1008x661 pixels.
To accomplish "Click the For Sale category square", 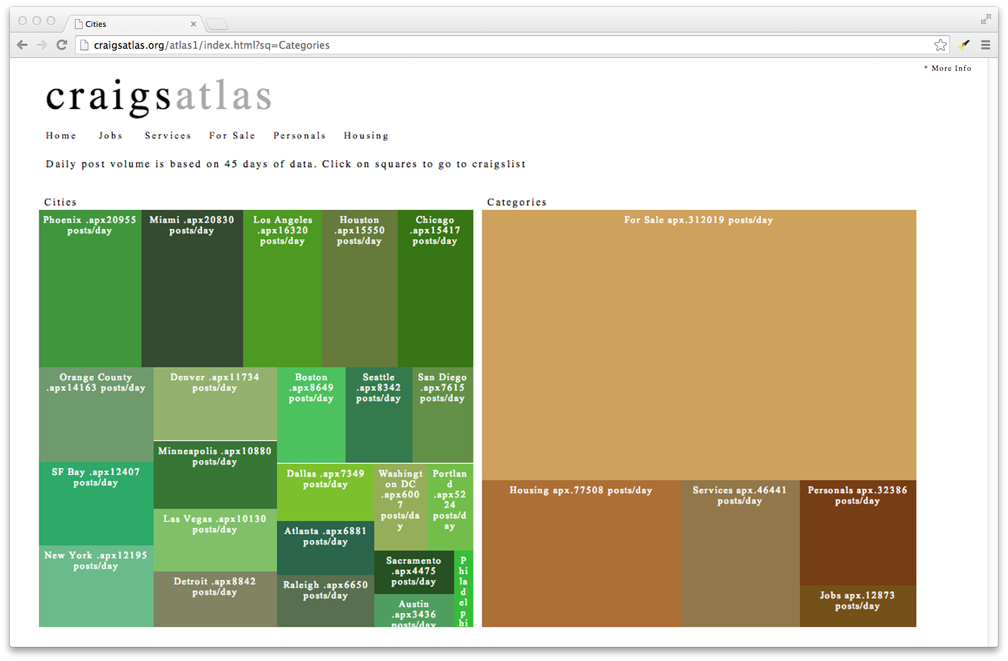I will [699, 345].
